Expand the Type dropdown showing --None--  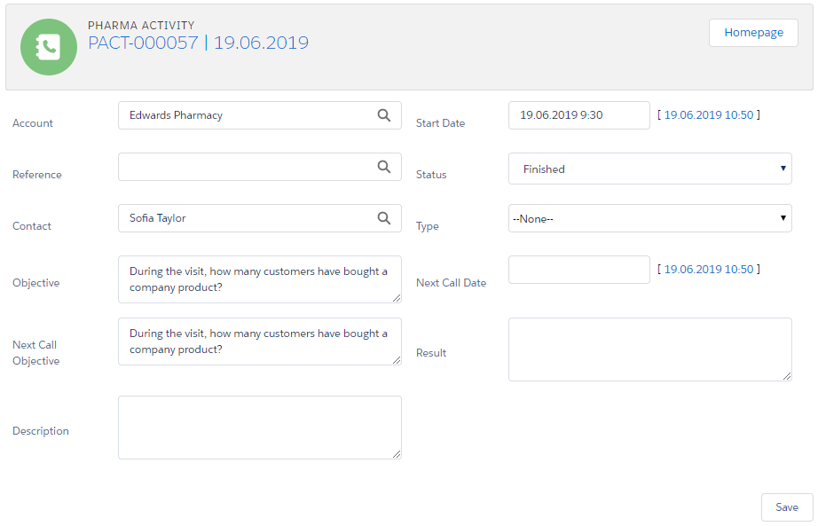point(649,218)
